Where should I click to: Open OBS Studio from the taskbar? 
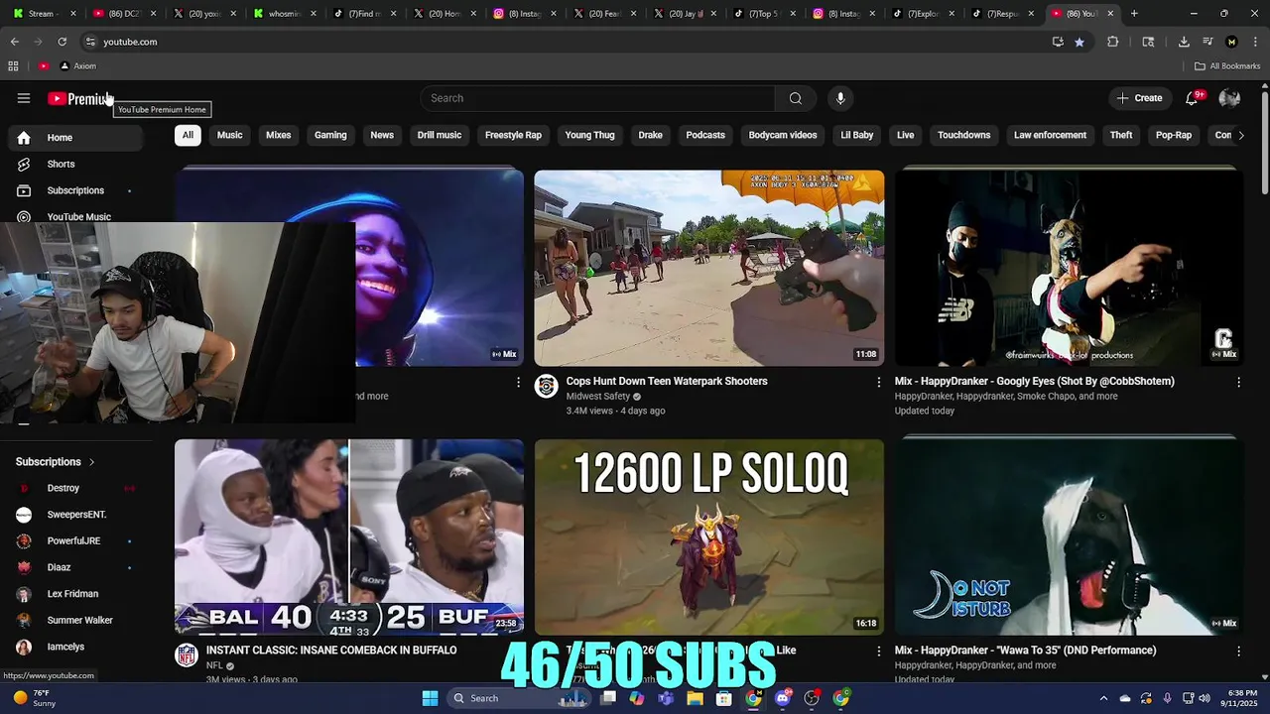812,698
